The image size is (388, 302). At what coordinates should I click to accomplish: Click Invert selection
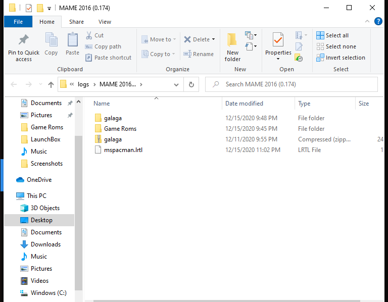pos(341,58)
